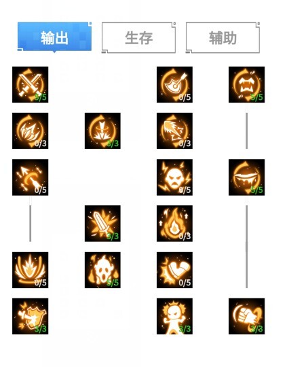The image size is (289, 367).
Task: Click the angry face lightning skill
Action: click(x=174, y=177)
